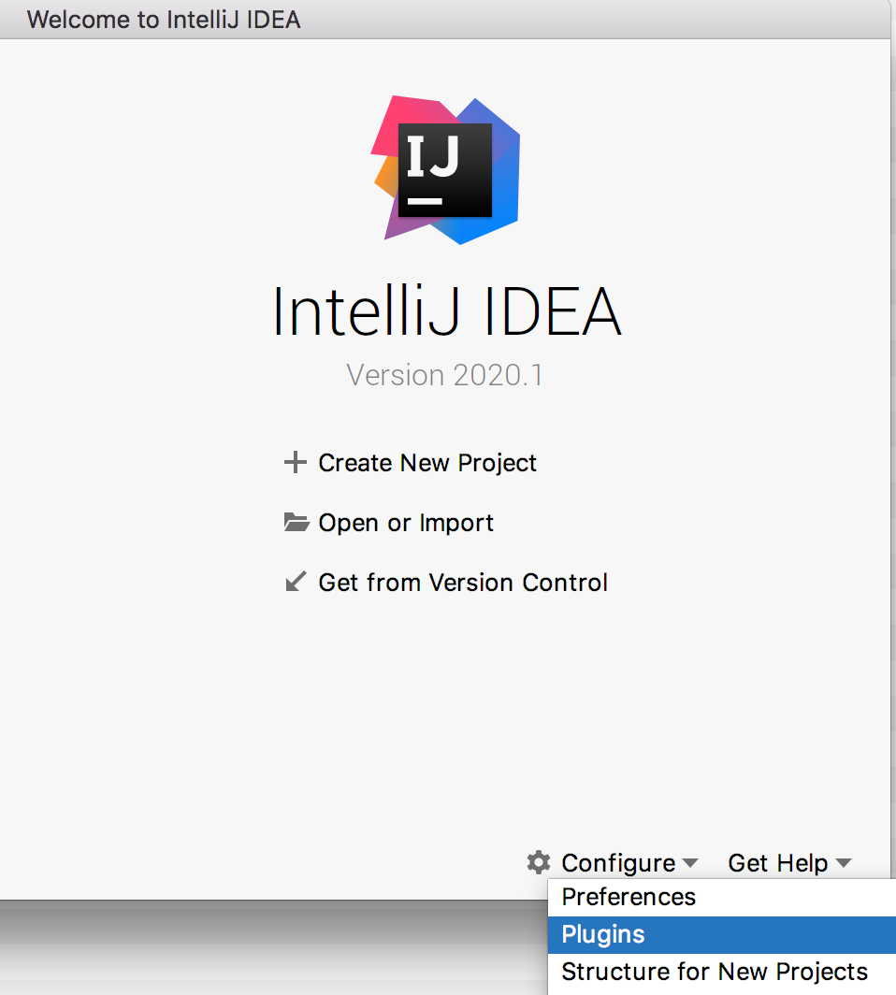Click the folder icon beside Open or Import
The width and height of the screenshot is (896, 995).
[x=296, y=523]
